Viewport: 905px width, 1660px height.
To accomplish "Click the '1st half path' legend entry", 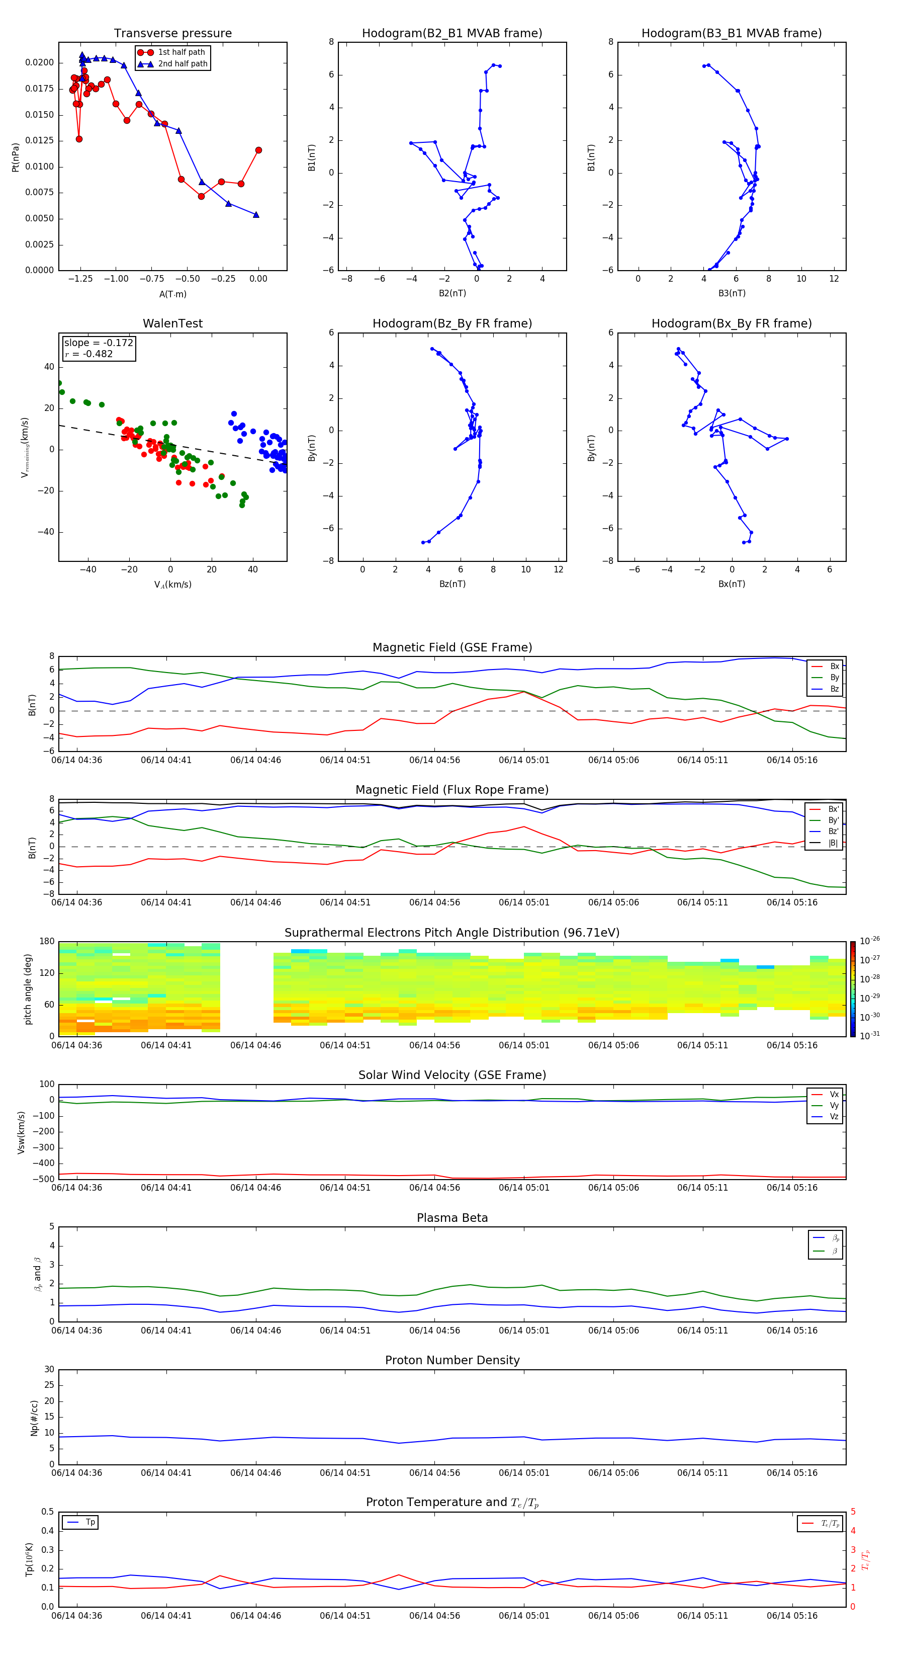I will 172,52.
